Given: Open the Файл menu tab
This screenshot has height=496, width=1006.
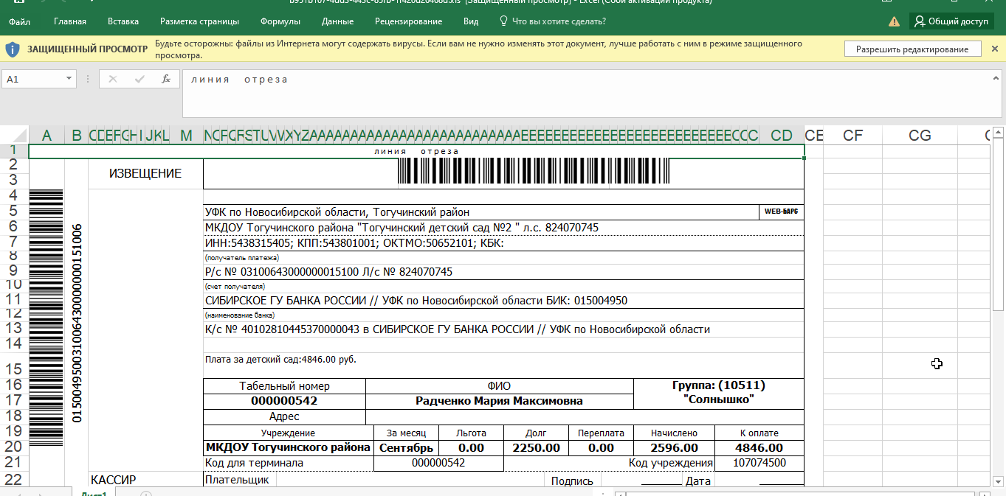Looking at the screenshot, I should 20,21.
